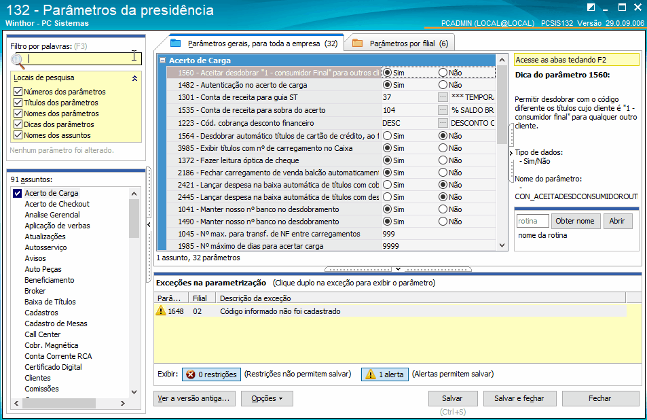This screenshot has width=647, height=420.
Task: Click the yellow alert icon on 1 alerta button
Action: click(371, 374)
